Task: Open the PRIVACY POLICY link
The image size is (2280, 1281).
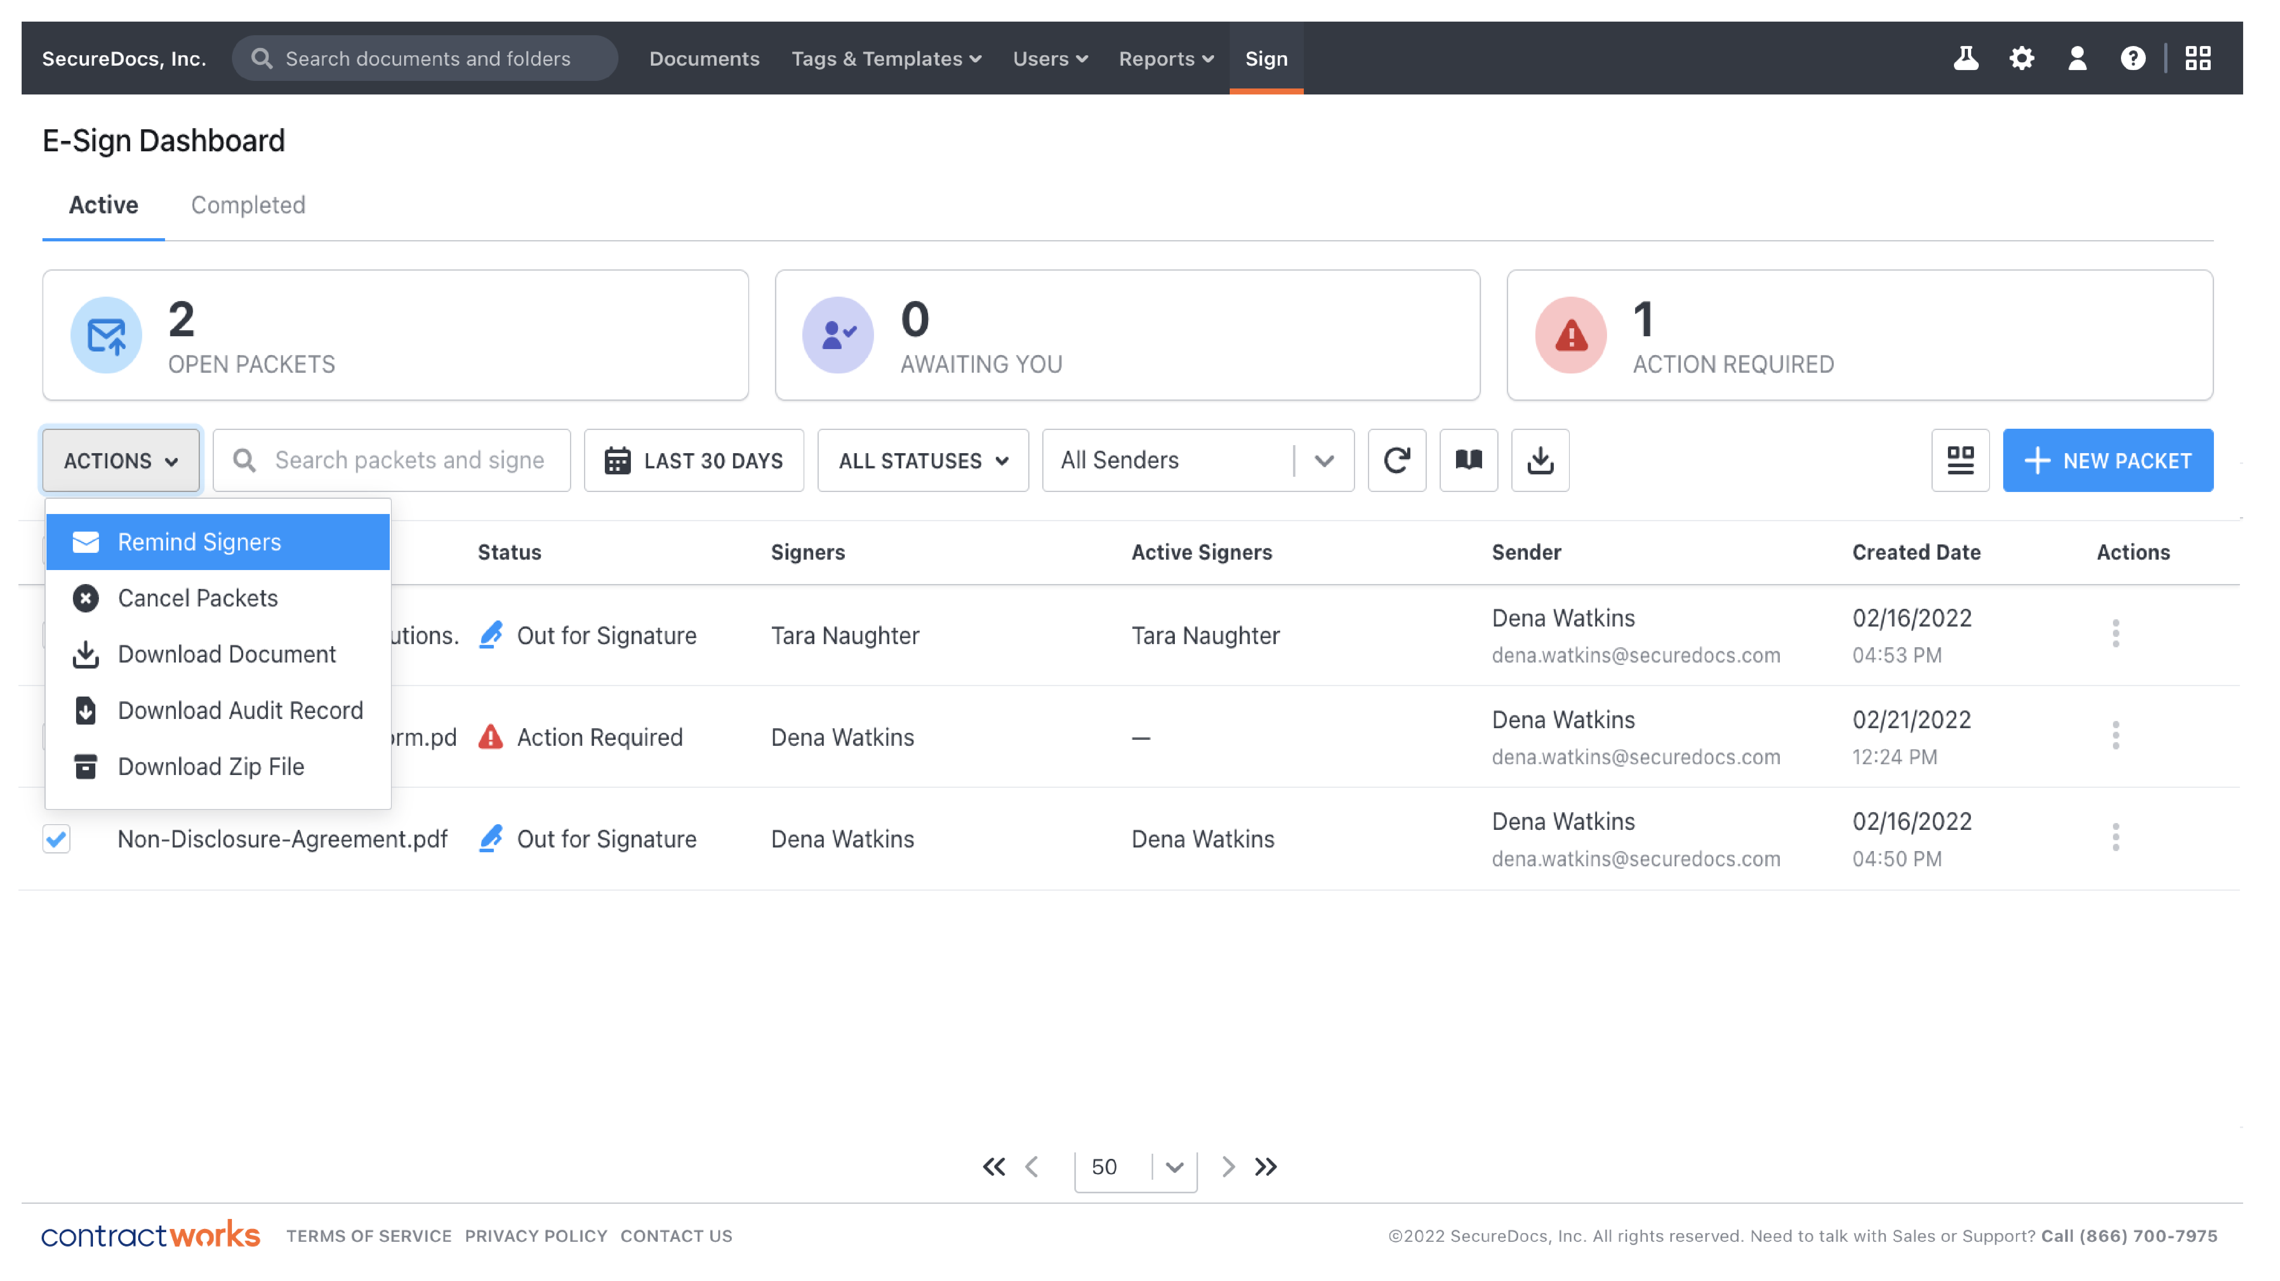Action: [x=536, y=1235]
